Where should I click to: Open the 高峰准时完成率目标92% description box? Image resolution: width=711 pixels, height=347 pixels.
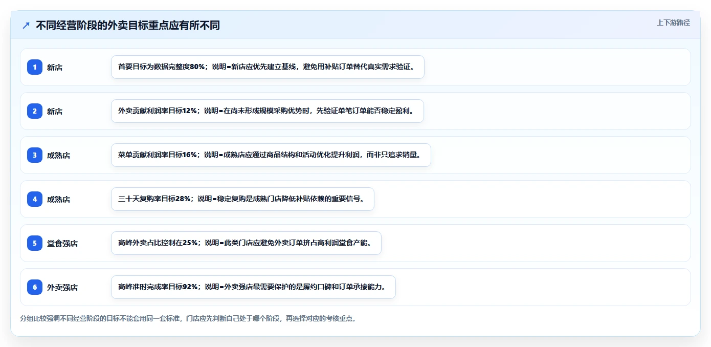click(253, 287)
